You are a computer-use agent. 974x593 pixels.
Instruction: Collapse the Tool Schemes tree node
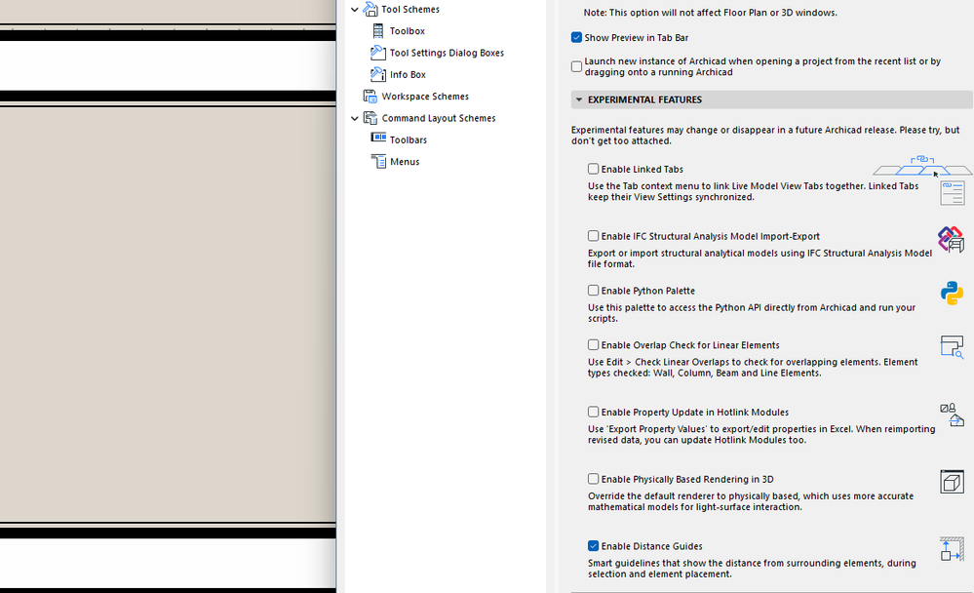click(x=355, y=10)
